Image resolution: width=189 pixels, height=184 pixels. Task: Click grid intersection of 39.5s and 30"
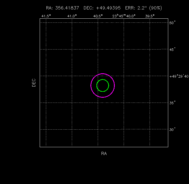(150, 129)
